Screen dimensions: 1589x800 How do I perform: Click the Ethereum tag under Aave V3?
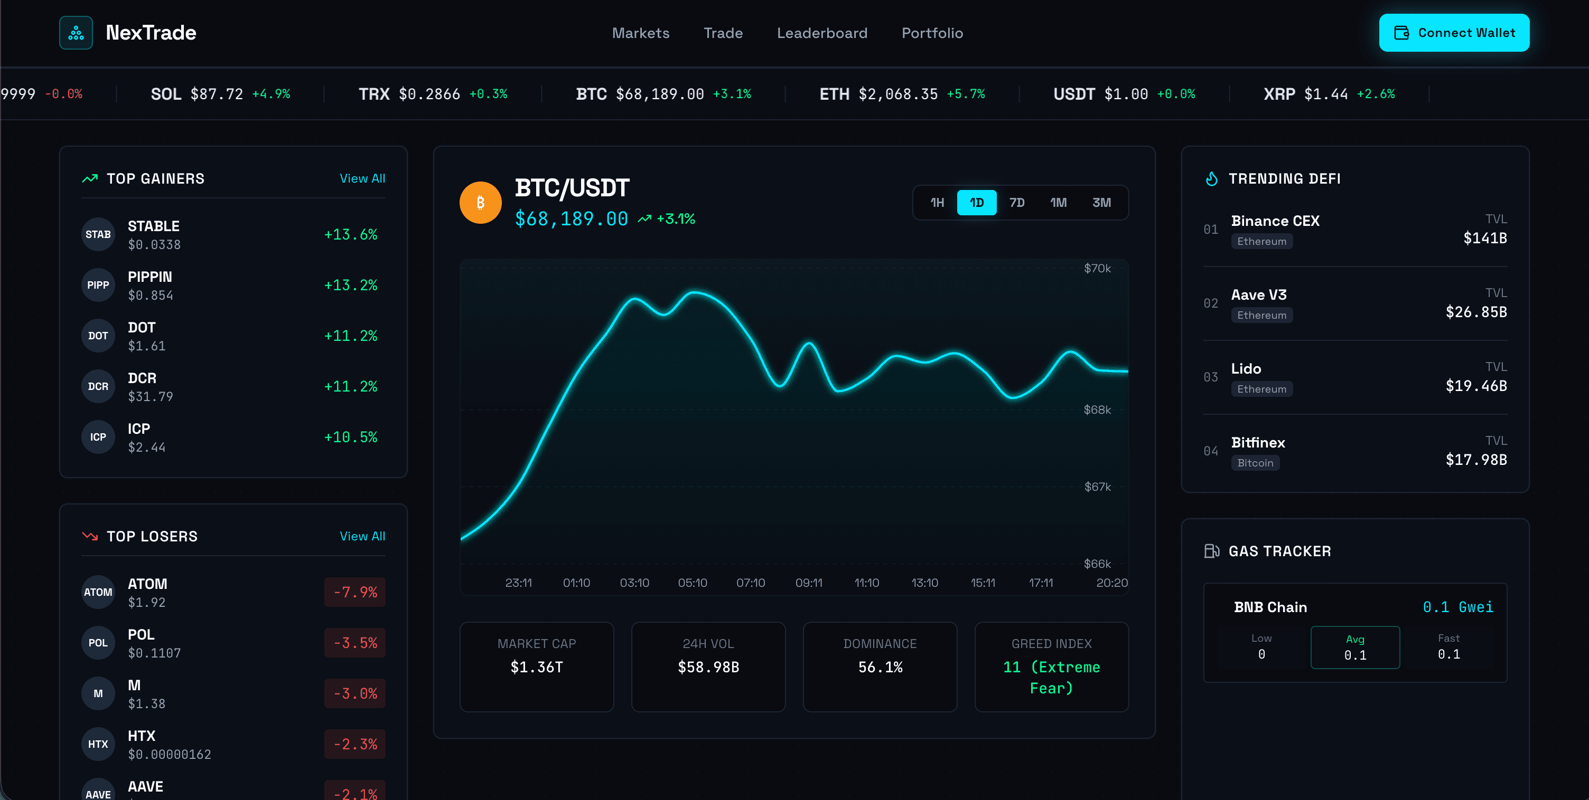click(1262, 315)
